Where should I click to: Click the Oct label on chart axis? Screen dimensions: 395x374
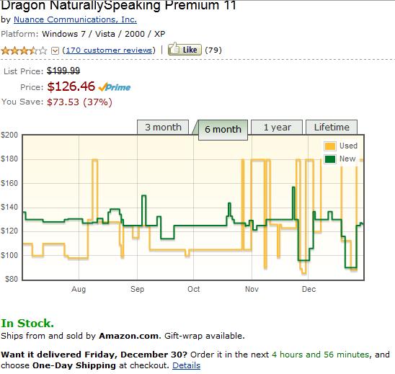pos(193,289)
